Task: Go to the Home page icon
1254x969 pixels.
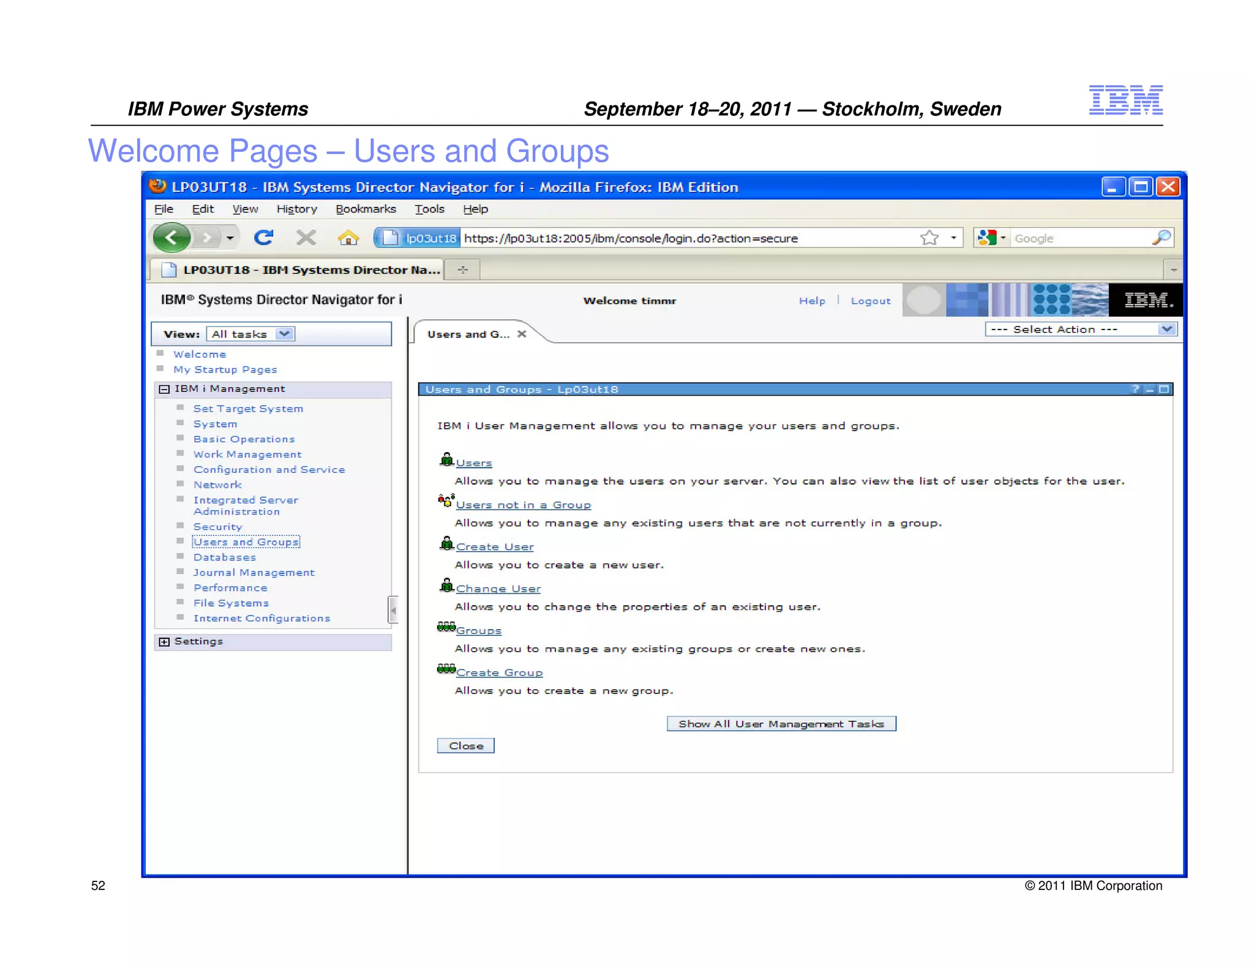Action: tap(348, 238)
